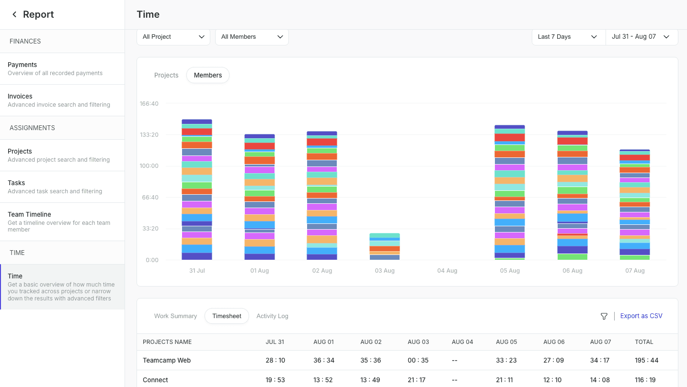Screen dimensions: 687x387
Task: Click the 07 Aug stacked bar
Action: coord(635,205)
